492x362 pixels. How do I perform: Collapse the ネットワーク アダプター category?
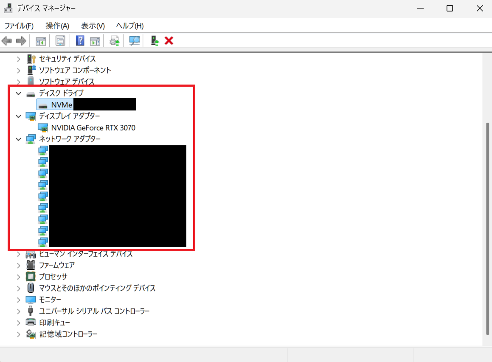(x=18, y=139)
